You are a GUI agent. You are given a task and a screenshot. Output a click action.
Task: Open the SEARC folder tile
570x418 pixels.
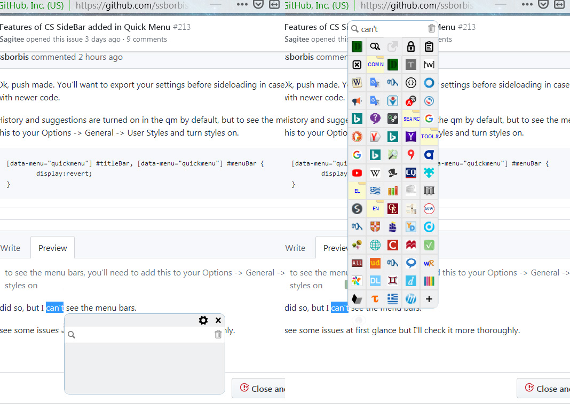point(411,119)
